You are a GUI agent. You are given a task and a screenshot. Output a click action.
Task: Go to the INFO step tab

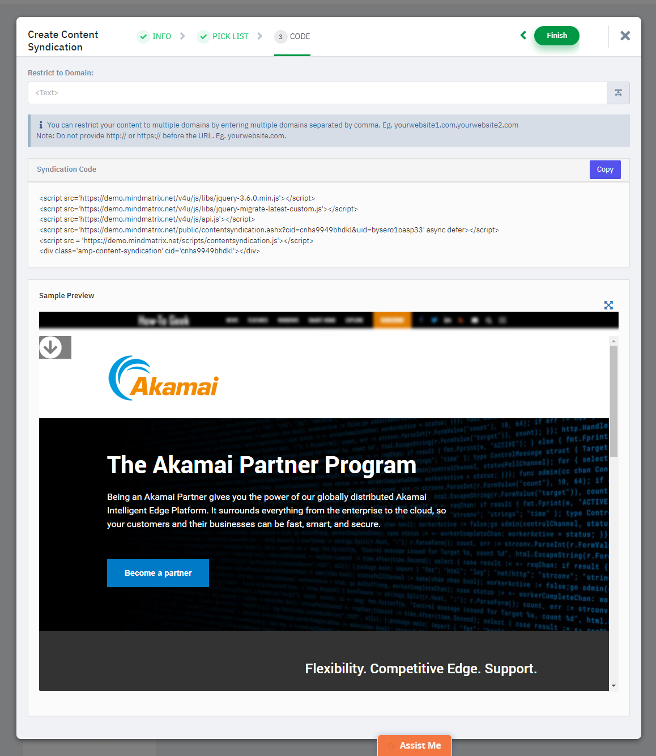tap(161, 36)
